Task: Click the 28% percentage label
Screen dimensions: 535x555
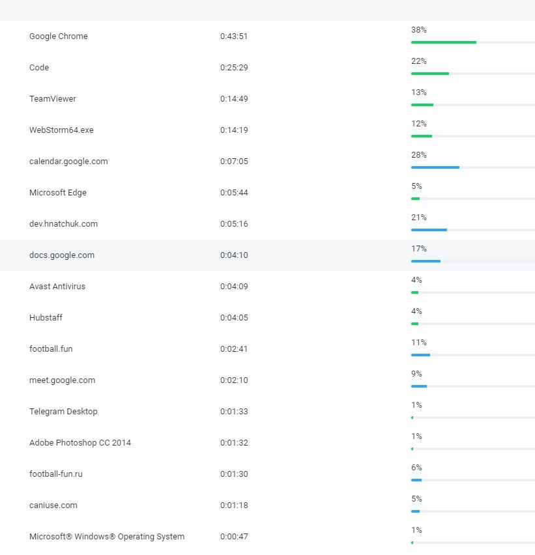Action: tap(419, 154)
